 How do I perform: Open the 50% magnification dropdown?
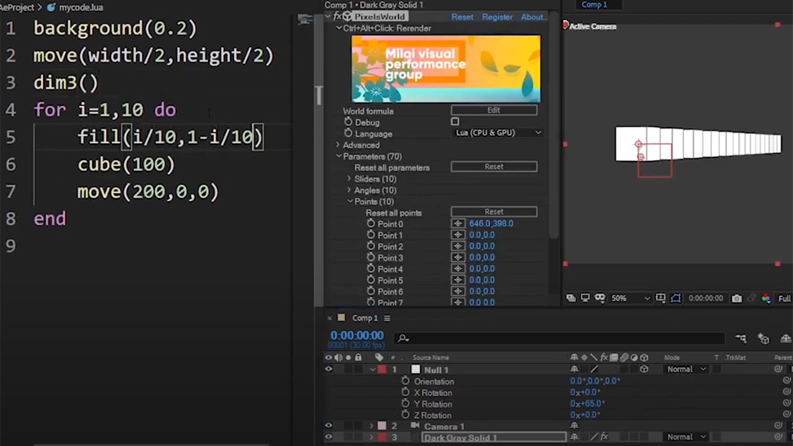coord(630,298)
